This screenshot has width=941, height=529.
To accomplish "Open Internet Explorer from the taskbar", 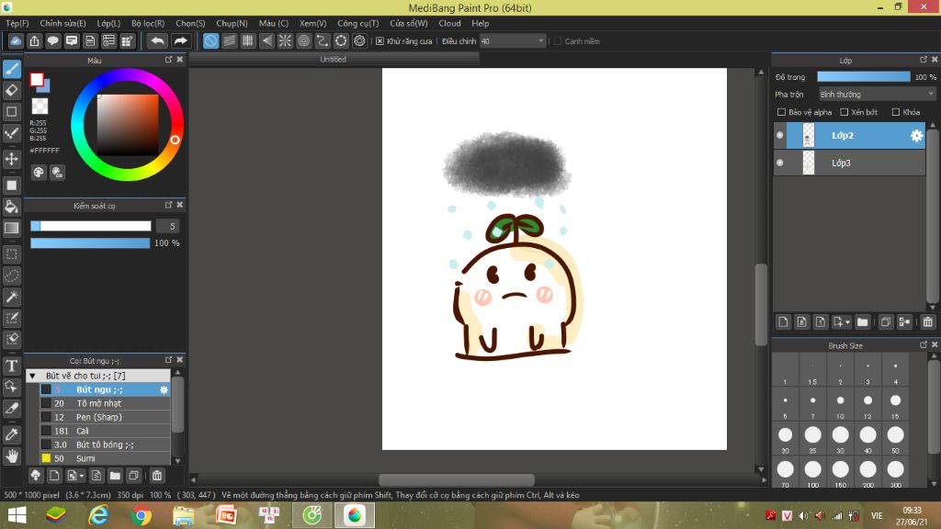I will coord(98,515).
